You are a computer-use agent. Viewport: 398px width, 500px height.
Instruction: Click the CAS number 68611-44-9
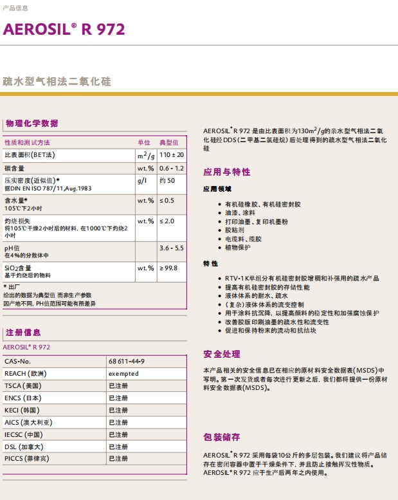[127, 362]
